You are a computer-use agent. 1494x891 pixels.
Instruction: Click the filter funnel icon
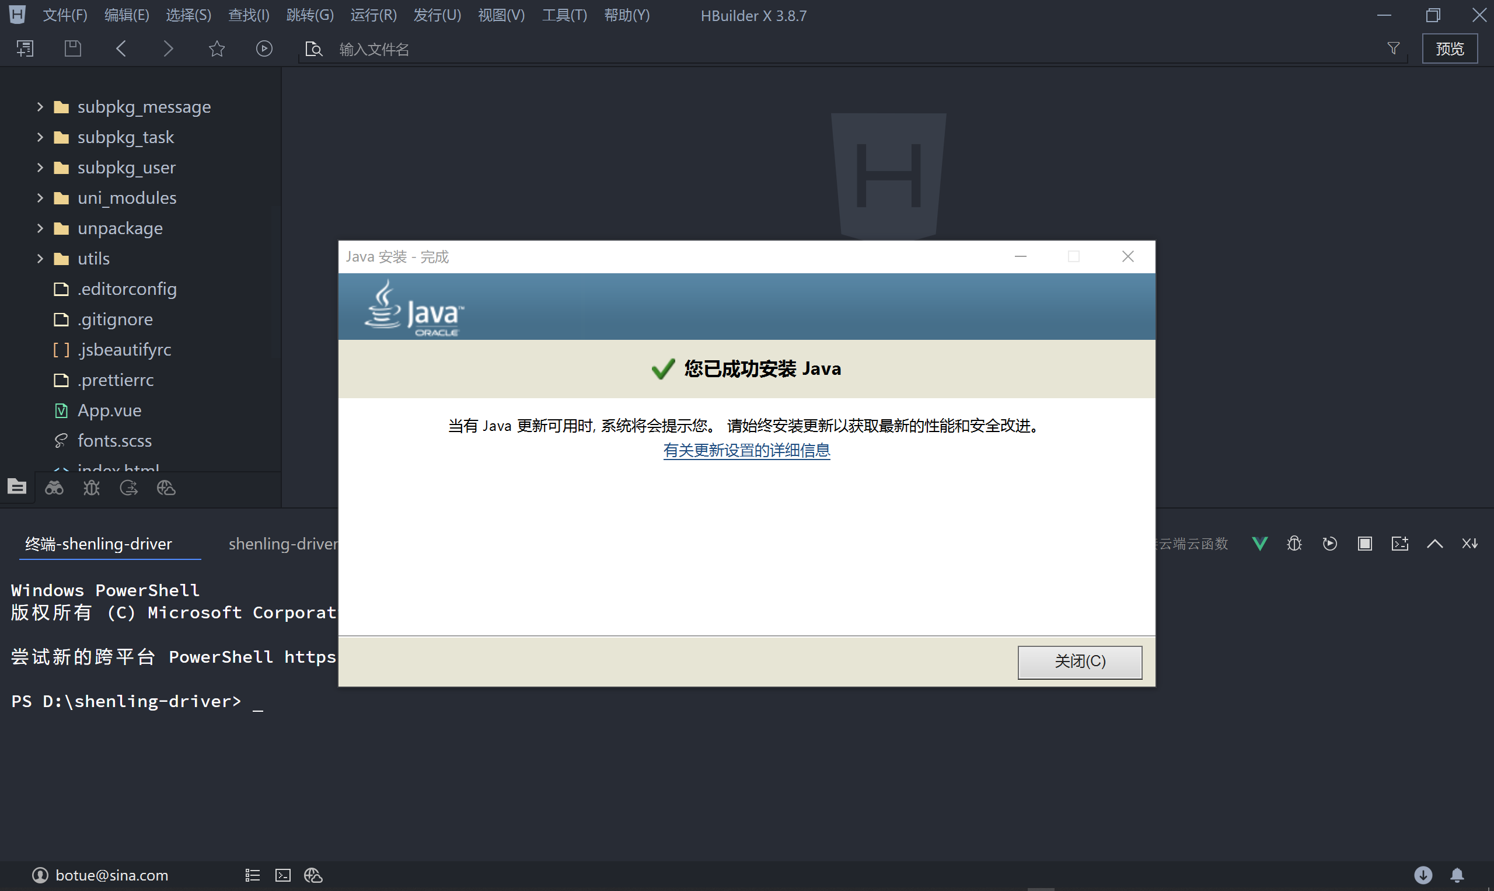1393,48
